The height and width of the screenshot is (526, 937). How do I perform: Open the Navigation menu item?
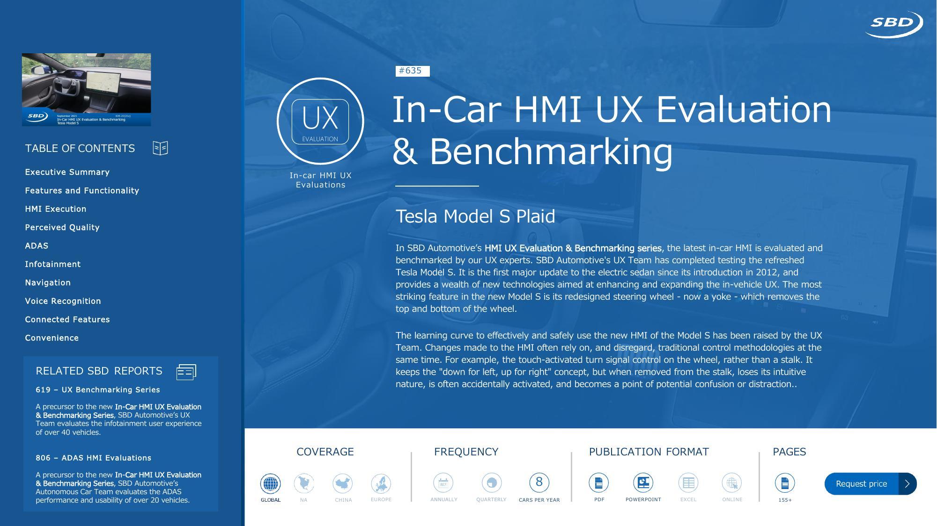[48, 282]
